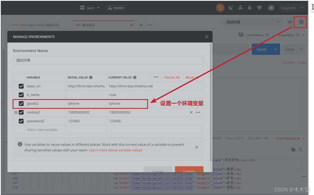Copy response with the copy icon

coord(293,149)
